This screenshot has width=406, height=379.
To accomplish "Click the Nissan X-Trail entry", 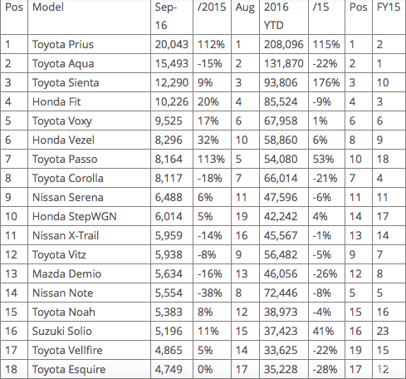I will click(x=66, y=235).
